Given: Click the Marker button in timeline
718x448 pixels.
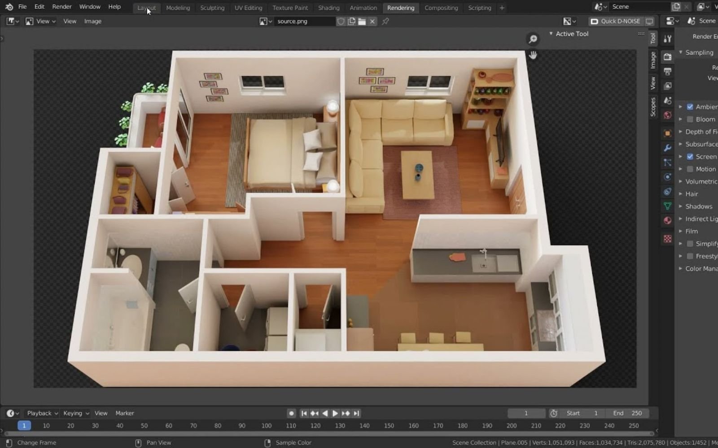Looking at the screenshot, I should tap(124, 413).
